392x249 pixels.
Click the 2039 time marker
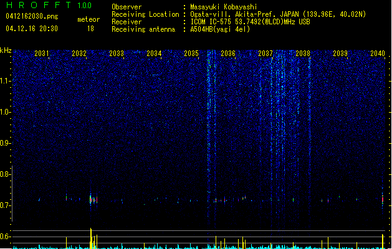340,54
